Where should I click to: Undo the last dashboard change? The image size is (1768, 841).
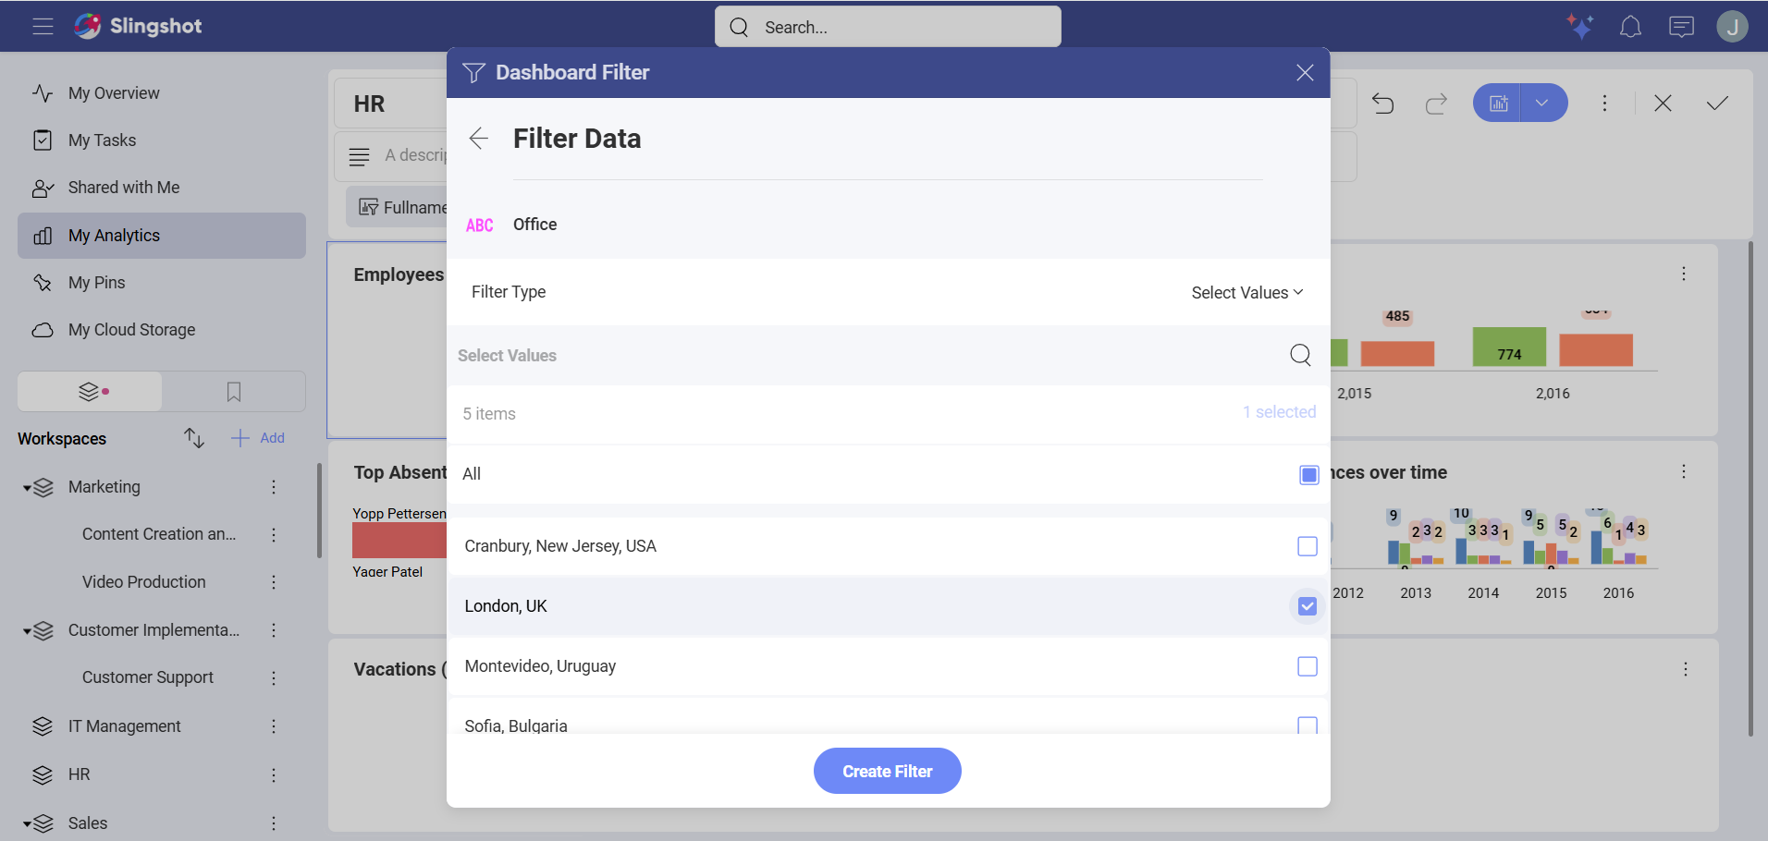point(1383,104)
